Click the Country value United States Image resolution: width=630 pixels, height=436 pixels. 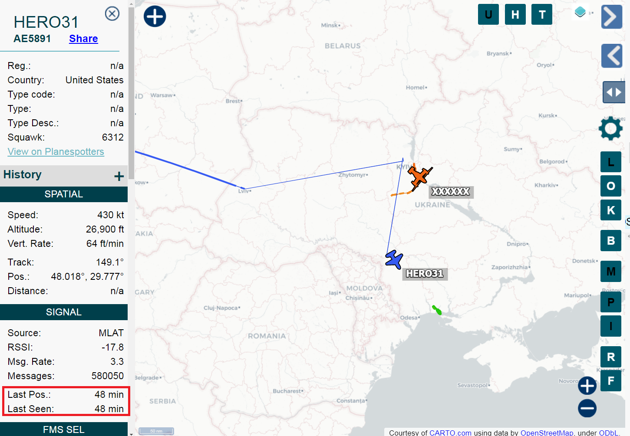95,80
